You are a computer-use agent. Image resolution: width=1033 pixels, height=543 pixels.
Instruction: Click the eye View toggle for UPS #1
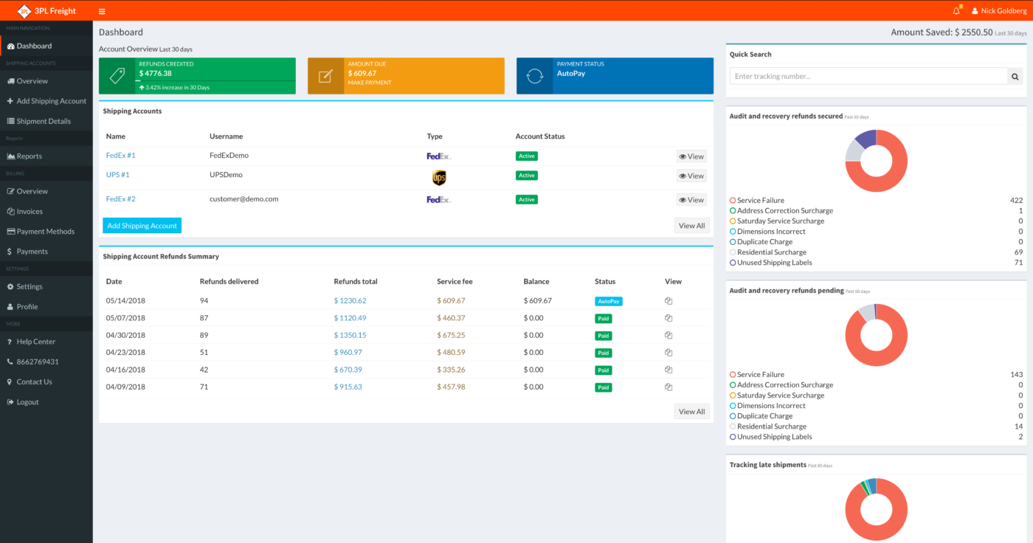691,176
